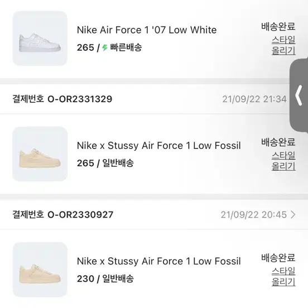Click 배송완료 status on 230 Stussy Fossil
The image size is (308, 308).
(x=278, y=258)
